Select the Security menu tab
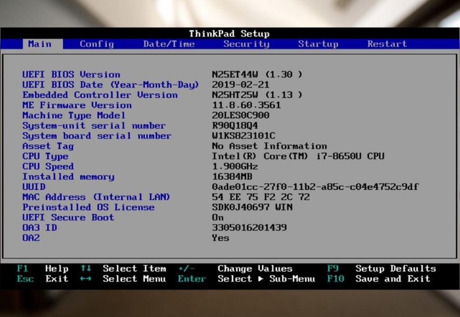460x317 pixels. tap(246, 44)
